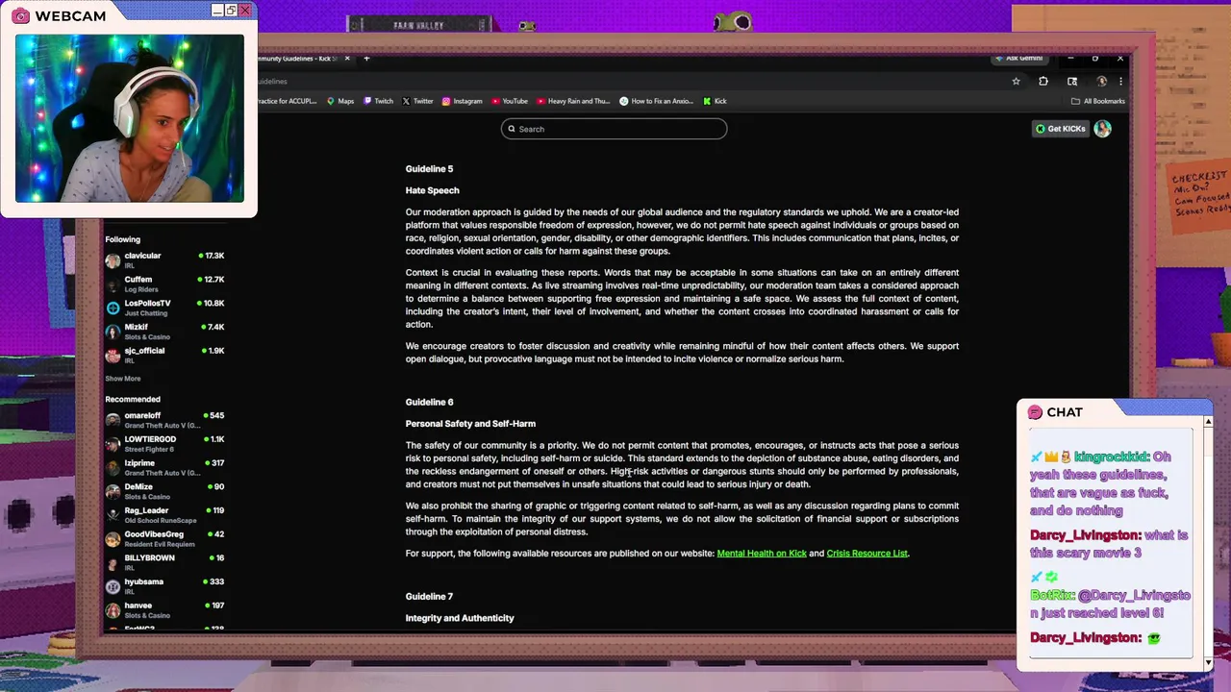
Task: Open the browser extensions puzzle icon
Action: tap(1043, 82)
